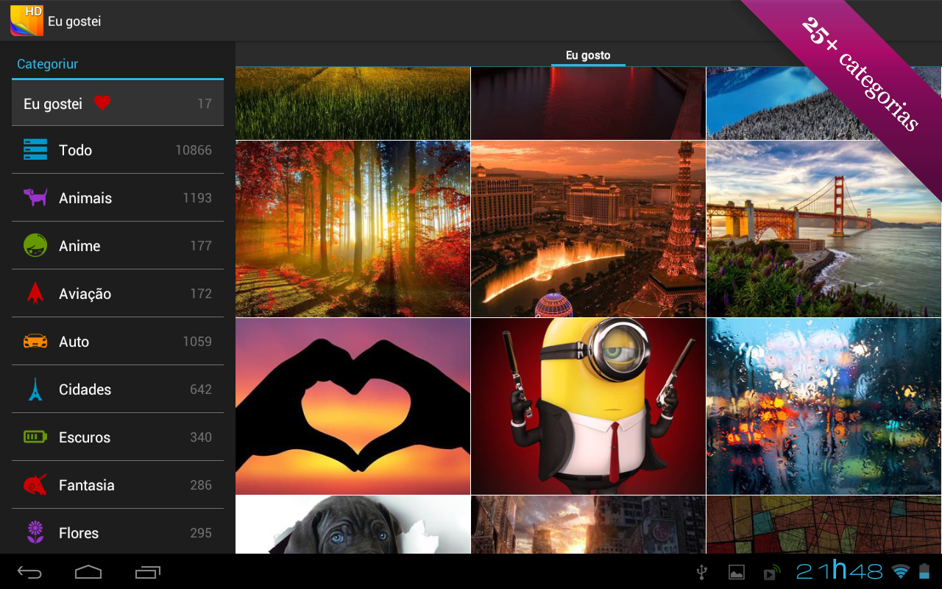
Task: Tap the Android home button
Action: click(88, 572)
